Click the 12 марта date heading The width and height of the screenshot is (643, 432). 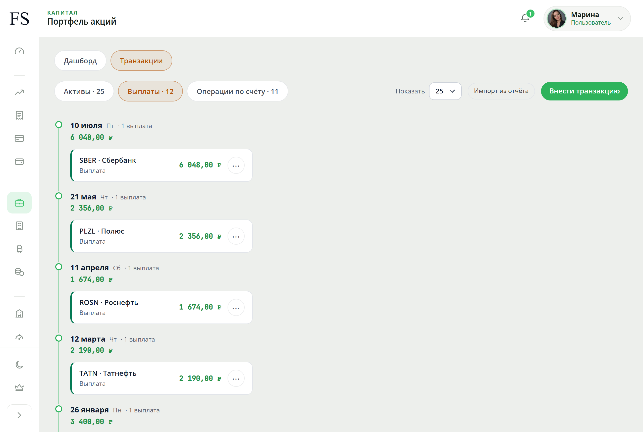tap(88, 339)
